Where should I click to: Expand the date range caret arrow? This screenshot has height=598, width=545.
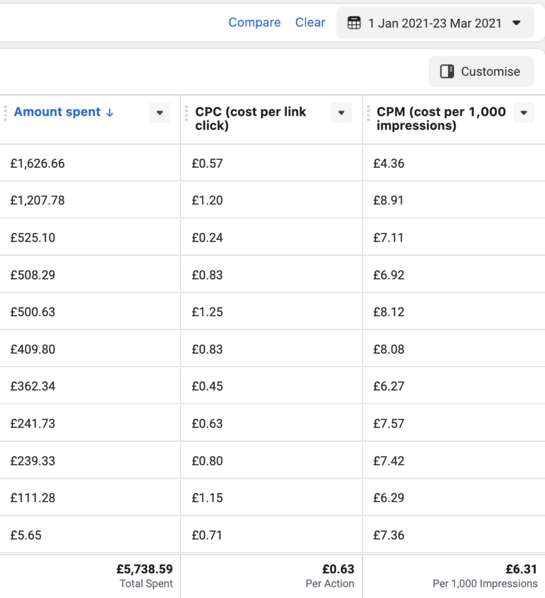tap(516, 23)
